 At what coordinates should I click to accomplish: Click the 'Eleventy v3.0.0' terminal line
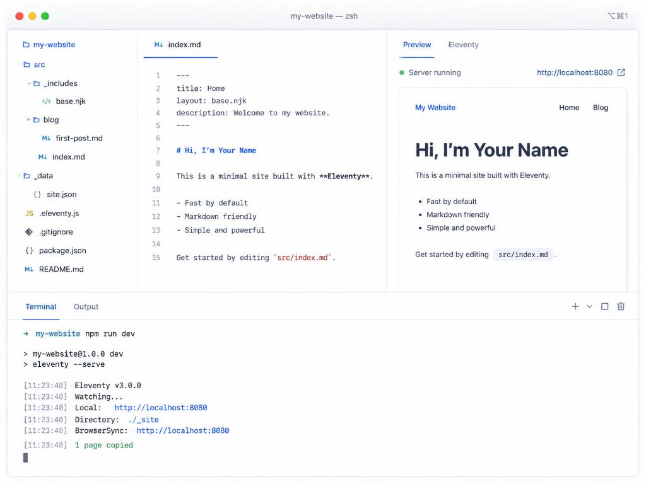(108, 386)
